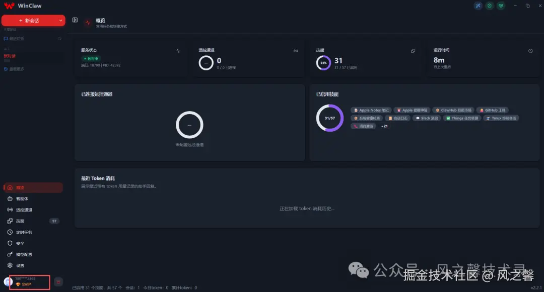Open 远控通道 in the sidebar navigation
This screenshot has width=544, height=292.
click(33, 210)
